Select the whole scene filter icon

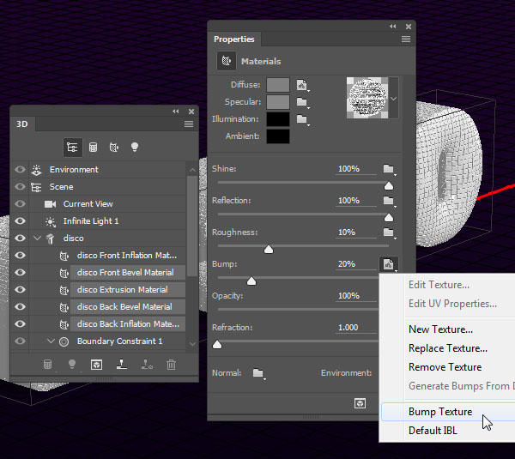72,148
